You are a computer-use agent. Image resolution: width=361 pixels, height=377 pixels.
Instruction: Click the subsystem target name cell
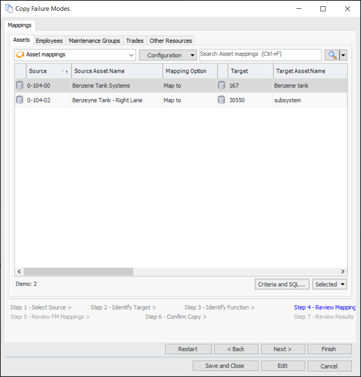coord(310,100)
